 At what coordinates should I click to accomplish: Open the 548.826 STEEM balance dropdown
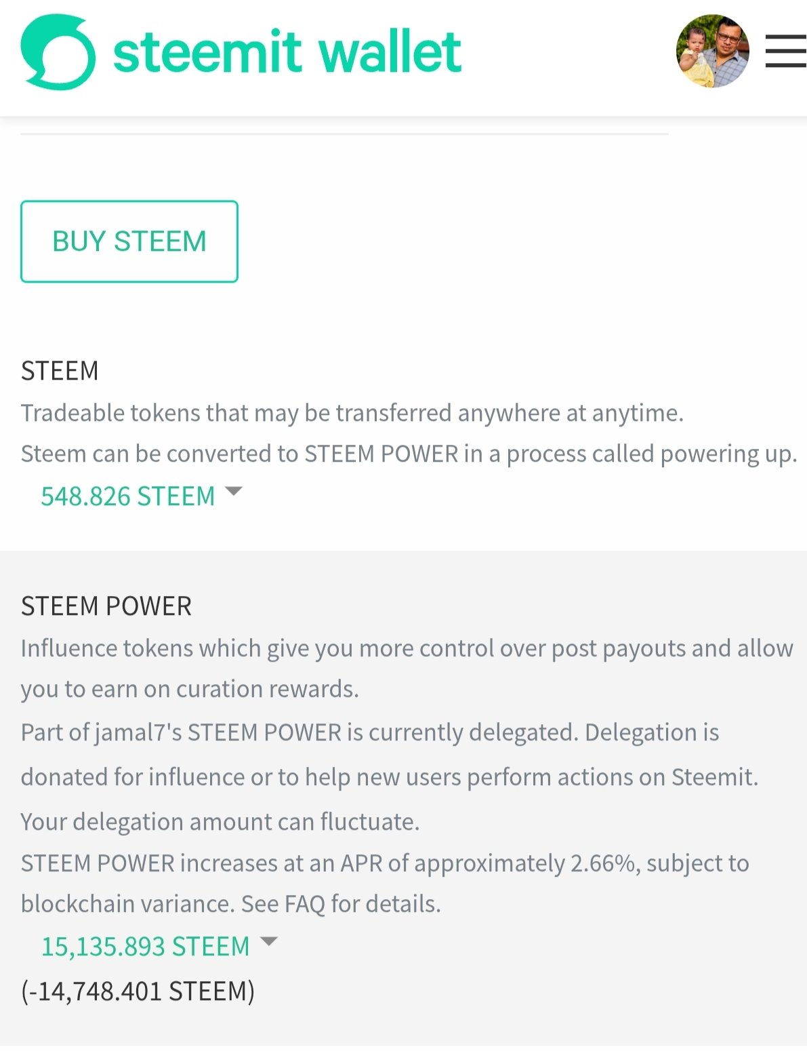click(x=128, y=496)
